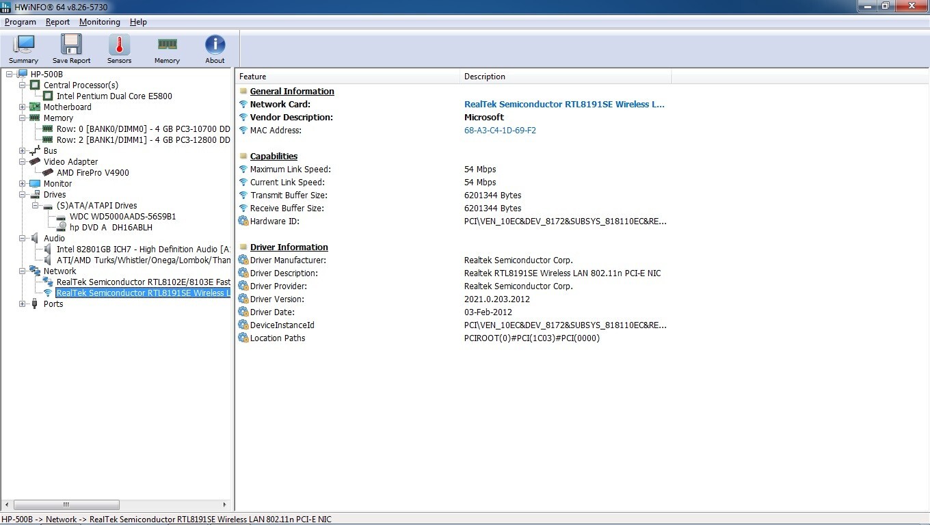Select the Driver Date row
This screenshot has width=930, height=525.
coord(453,312)
